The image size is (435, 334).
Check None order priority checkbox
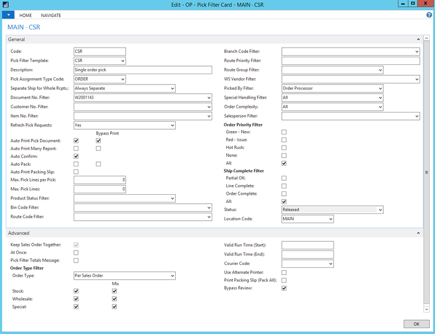click(x=284, y=155)
